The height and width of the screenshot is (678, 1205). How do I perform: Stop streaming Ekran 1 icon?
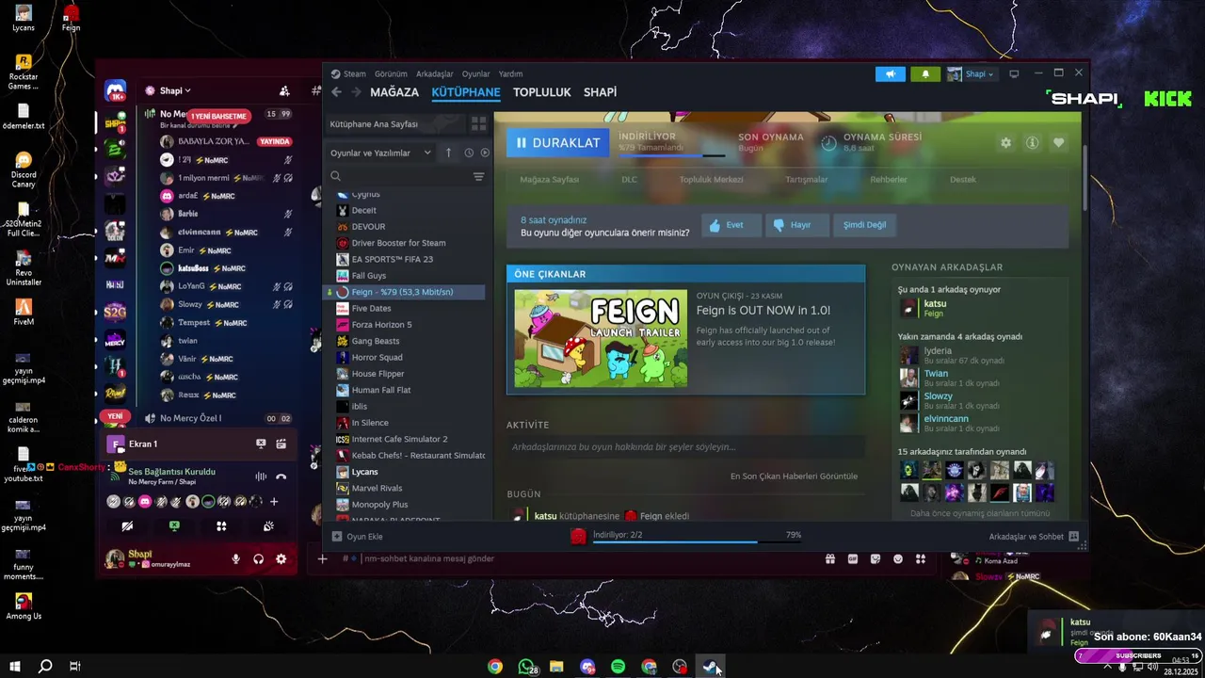point(261,444)
